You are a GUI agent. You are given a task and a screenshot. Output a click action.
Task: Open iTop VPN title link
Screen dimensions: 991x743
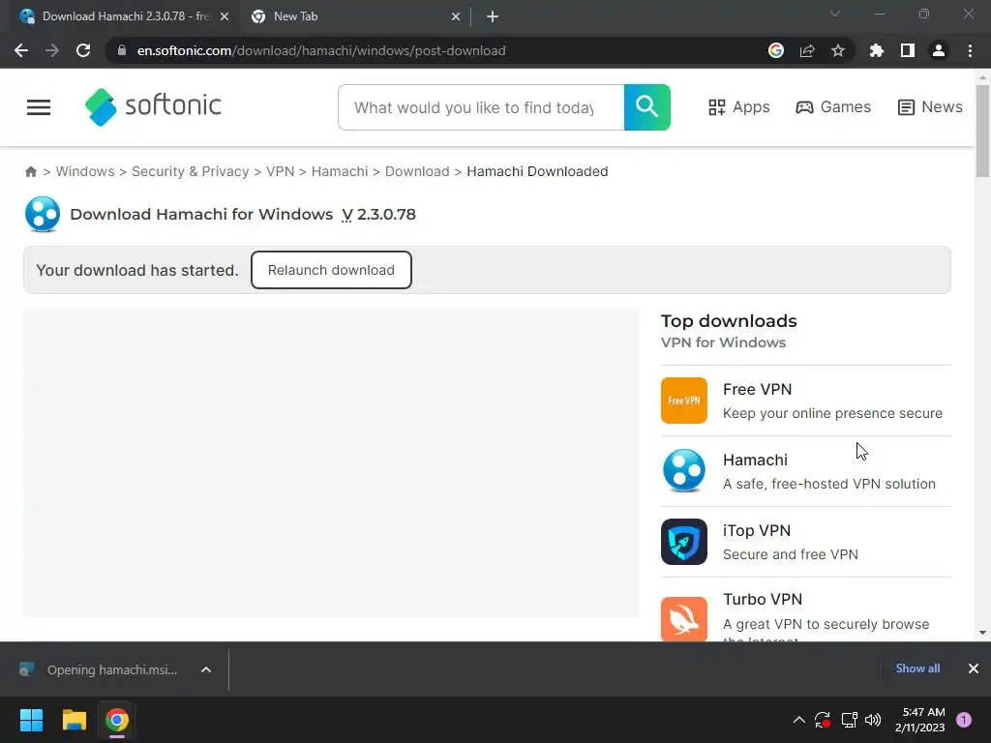757,531
